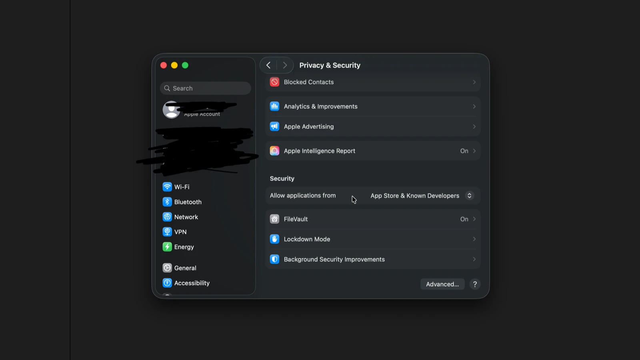Click the Accessibility icon in sidebar
Viewport: 640px width, 360px height.
click(x=167, y=283)
